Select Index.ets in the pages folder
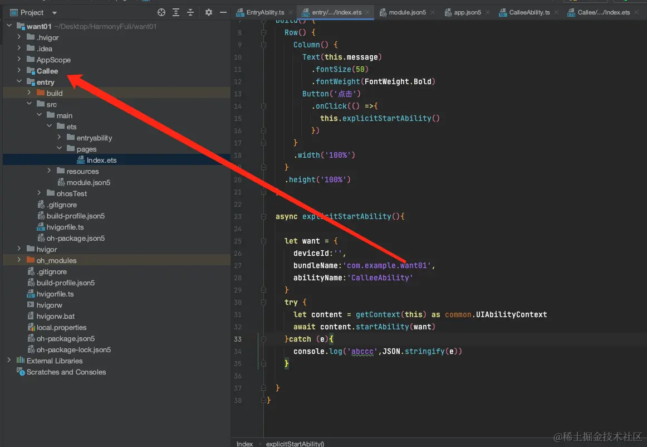 (x=101, y=160)
